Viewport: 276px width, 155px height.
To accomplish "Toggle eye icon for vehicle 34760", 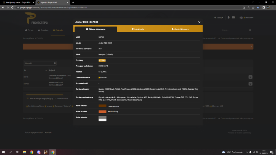I will pyautogui.click(x=250, y=84).
